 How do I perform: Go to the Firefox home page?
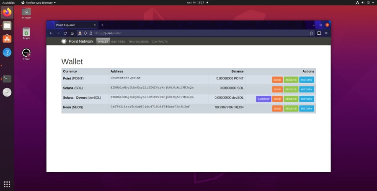tap(72, 33)
